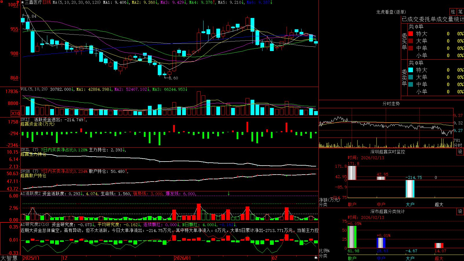Click the SVZL (7) indicator name
Image resolution: width=464 pixels, height=261 pixels.
[29, 150]
